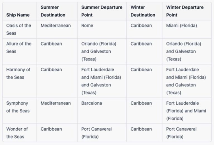Click the Summer Departure Point header
Viewport: 214px width, 145px height.
[102, 11]
